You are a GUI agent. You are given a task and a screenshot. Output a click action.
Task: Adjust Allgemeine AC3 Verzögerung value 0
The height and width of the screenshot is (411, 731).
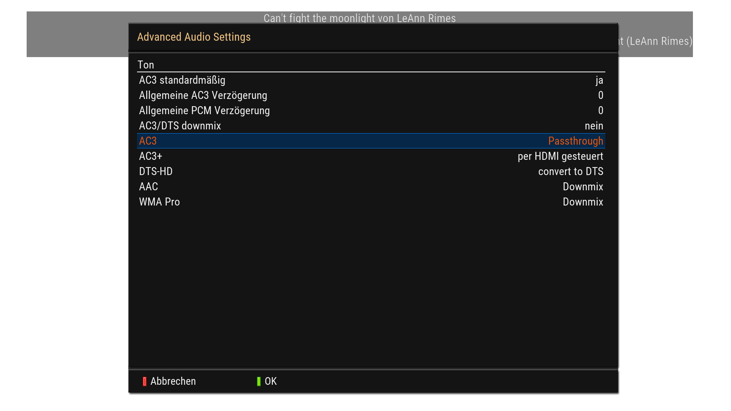coord(600,96)
